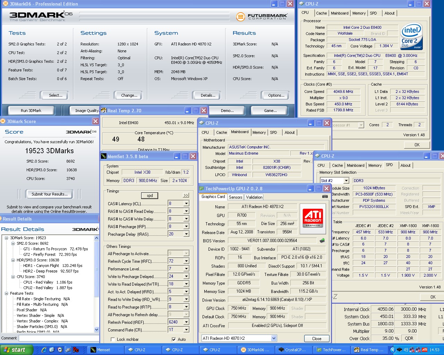The width and height of the screenshot is (444, 355).
Task: Click the Options... button under Results
Action: pyautogui.click(x=276, y=95)
